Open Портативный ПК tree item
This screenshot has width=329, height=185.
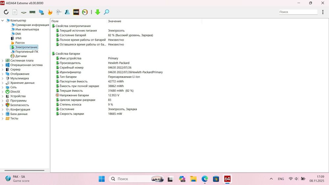pyautogui.click(x=27, y=52)
